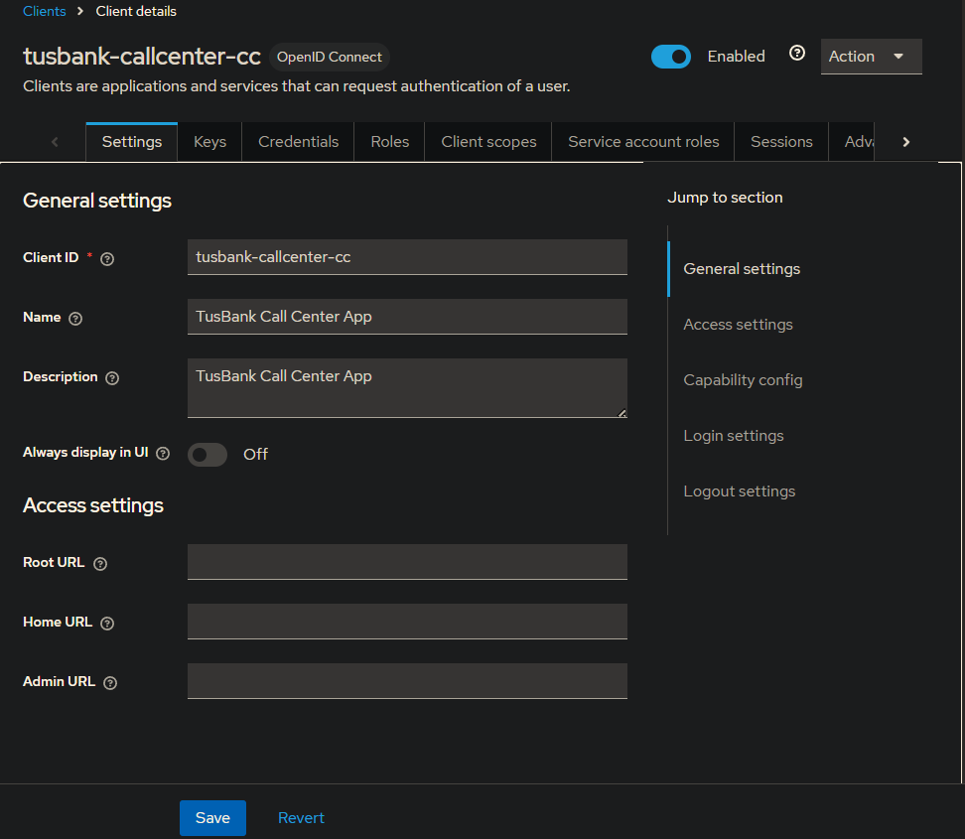Viewport: 965px width, 839px height.
Task: Go back via the Clients breadcrumb link
Action: coord(45,11)
